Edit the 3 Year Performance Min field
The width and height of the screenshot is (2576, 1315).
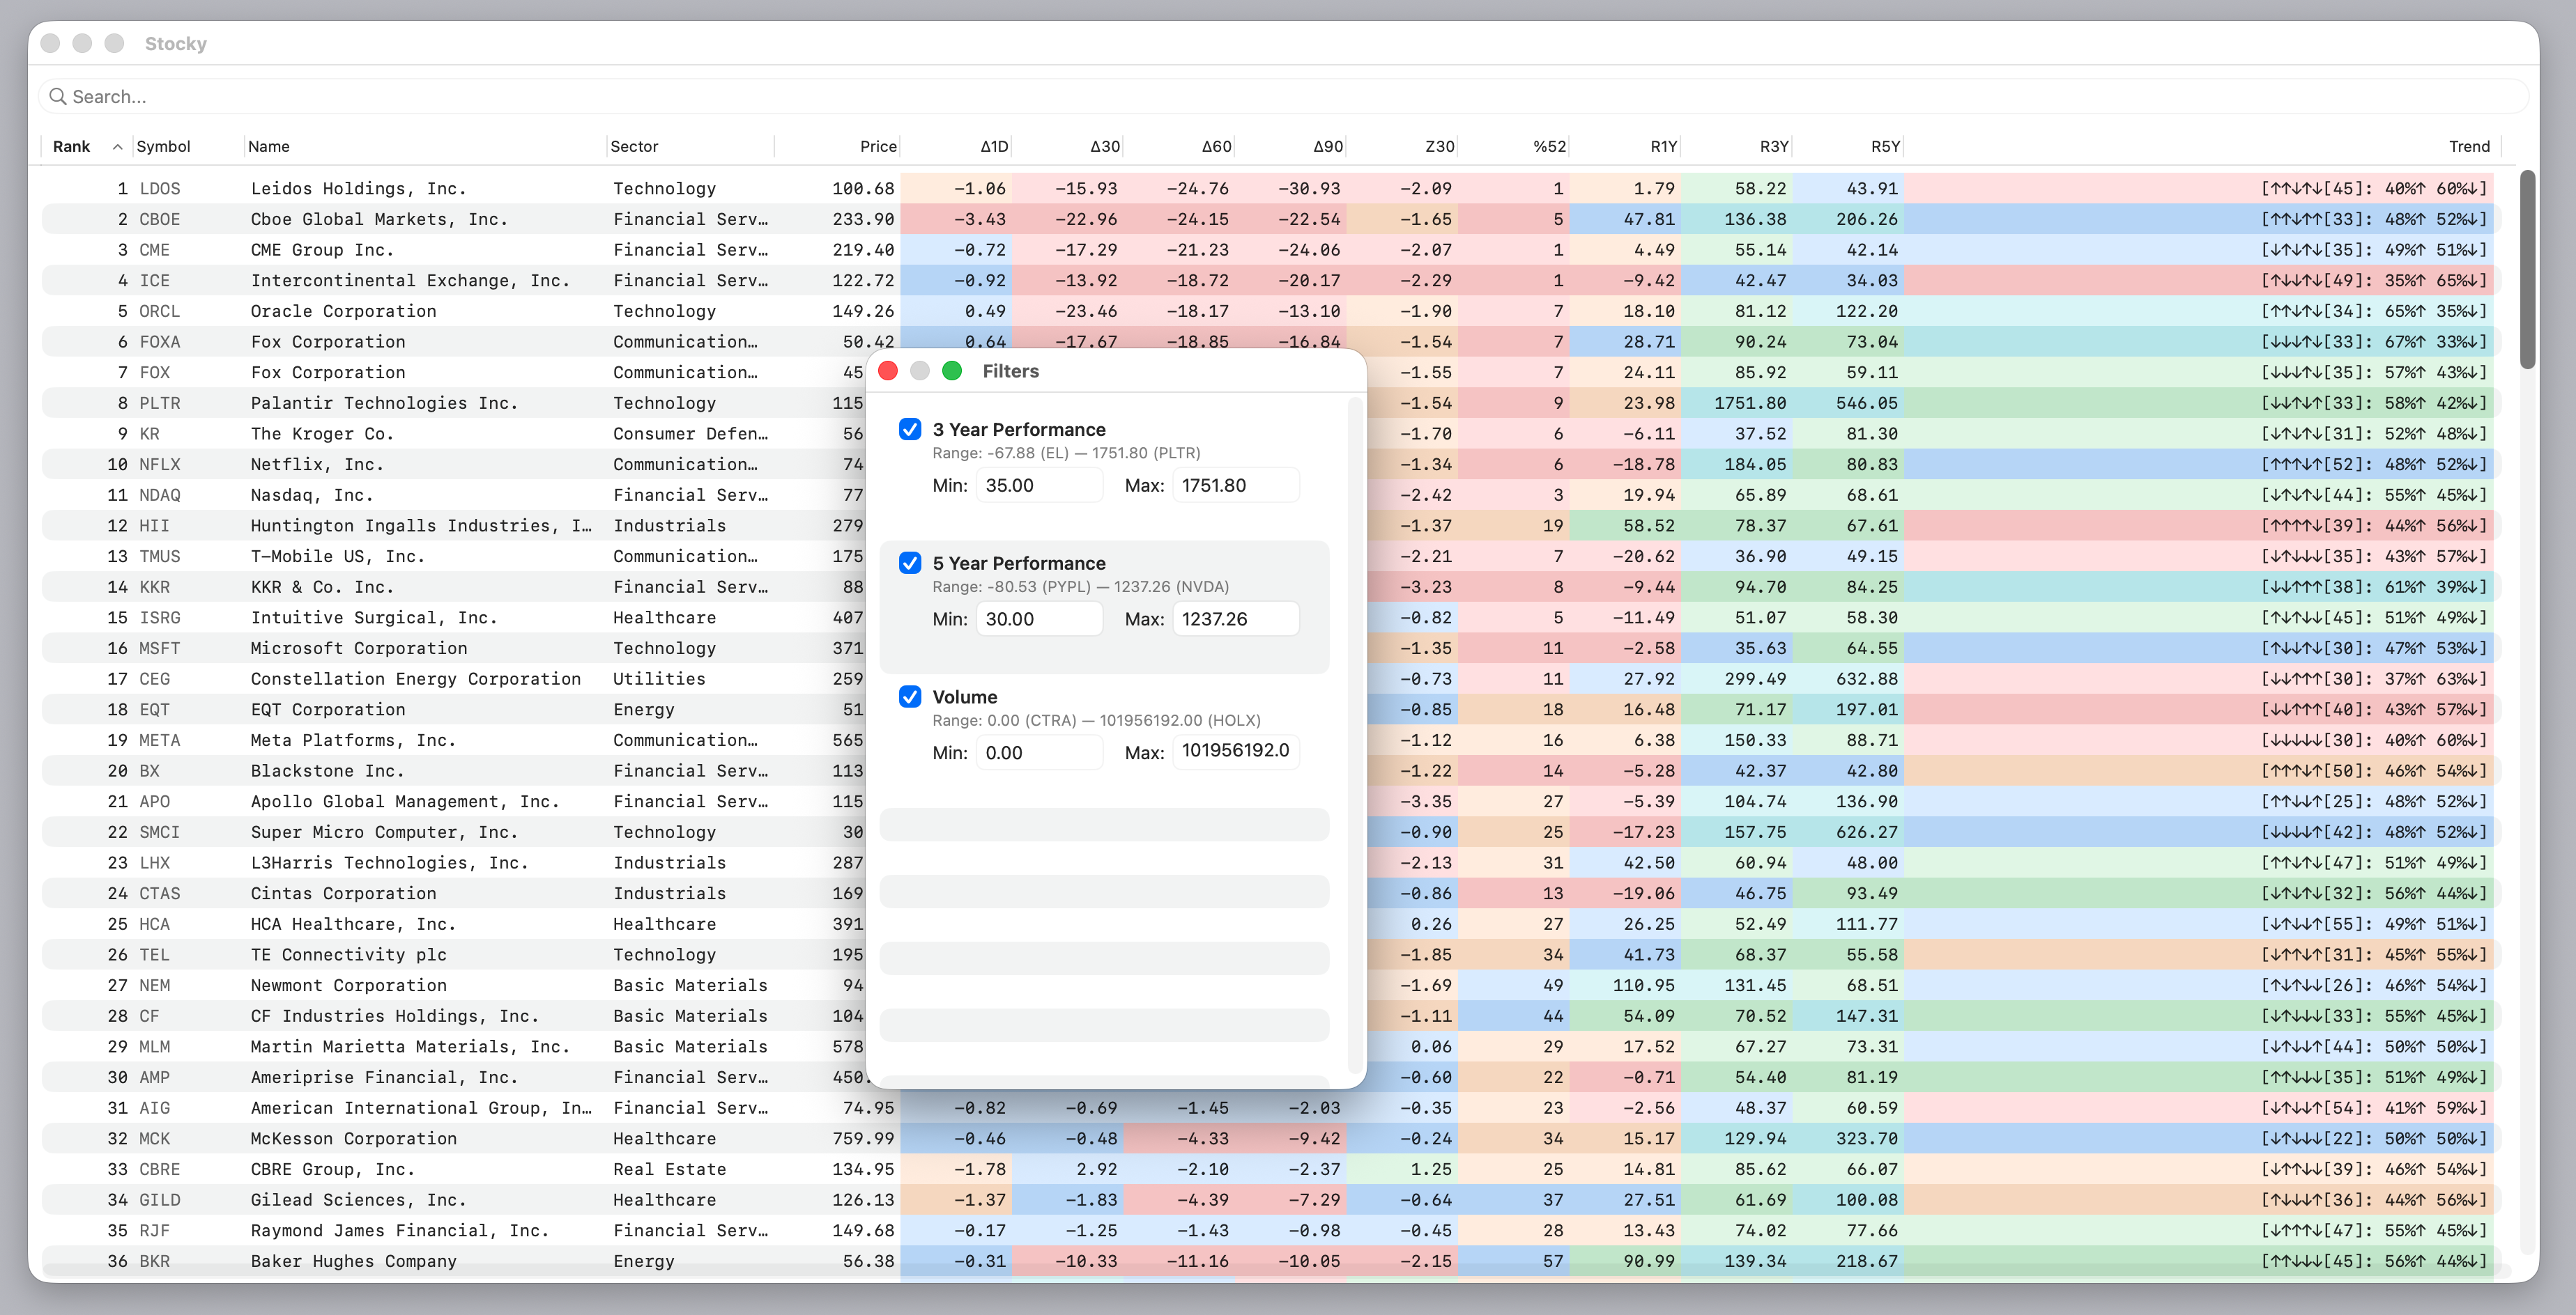click(x=1039, y=485)
